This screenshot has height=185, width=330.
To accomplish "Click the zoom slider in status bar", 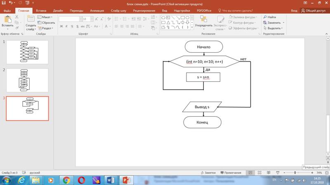I will (x=296, y=173).
